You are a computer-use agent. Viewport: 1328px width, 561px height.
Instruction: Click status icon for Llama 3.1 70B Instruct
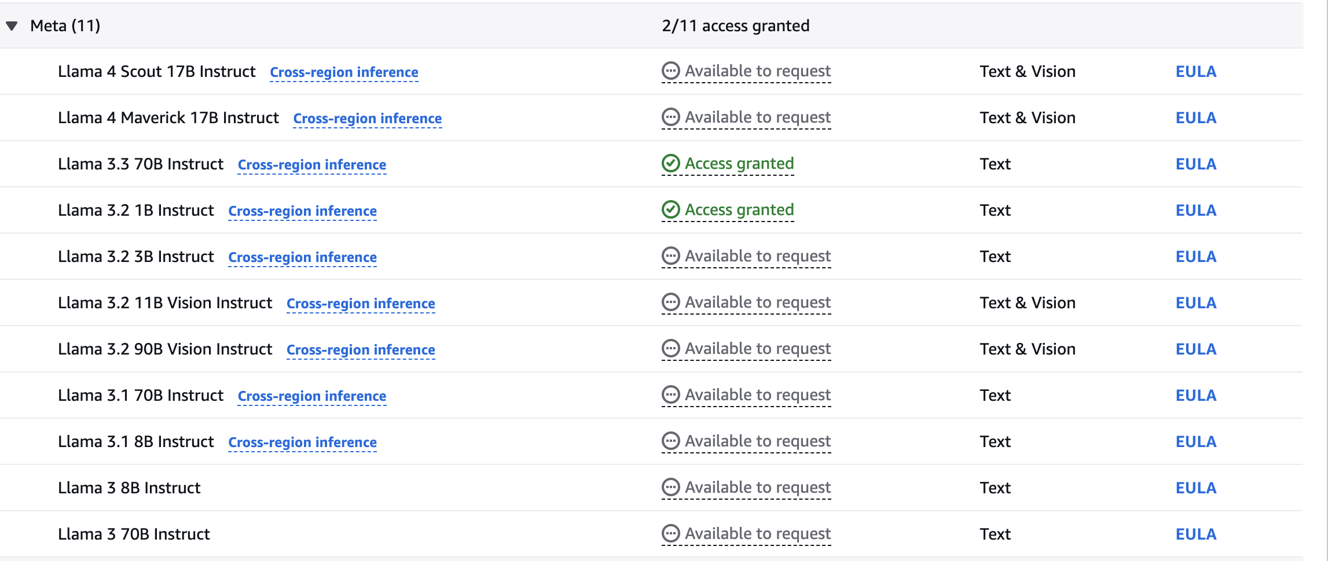click(670, 395)
